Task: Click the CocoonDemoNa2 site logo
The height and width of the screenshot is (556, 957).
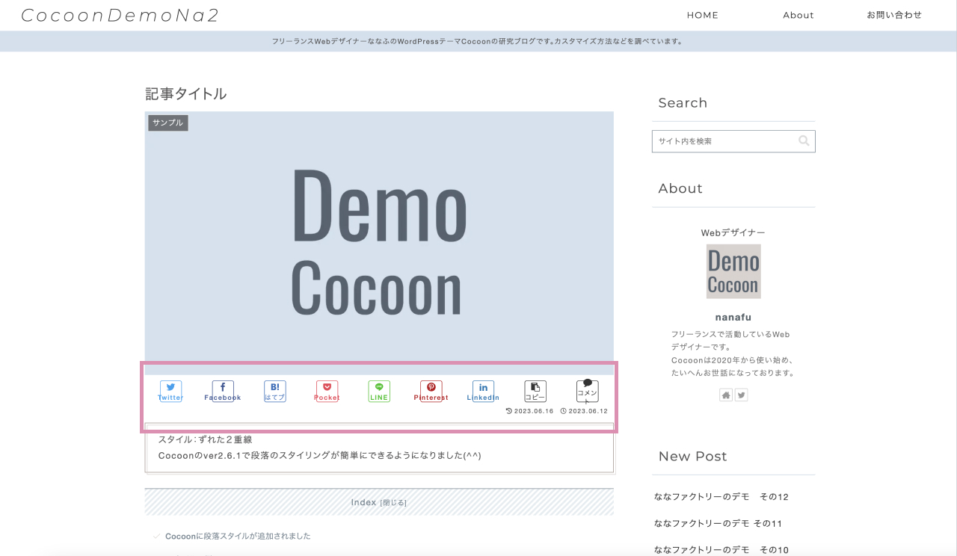Action: pyautogui.click(x=121, y=15)
